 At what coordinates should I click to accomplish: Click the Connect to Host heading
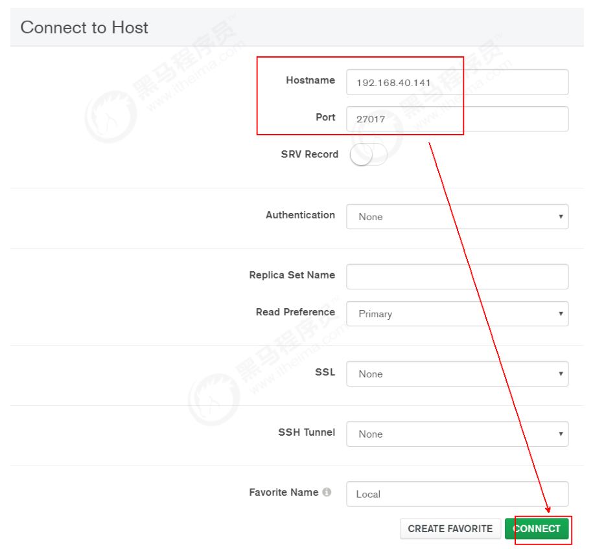pyautogui.click(x=84, y=28)
